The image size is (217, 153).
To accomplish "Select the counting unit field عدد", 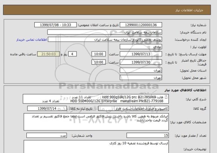I will coord(46,136).
